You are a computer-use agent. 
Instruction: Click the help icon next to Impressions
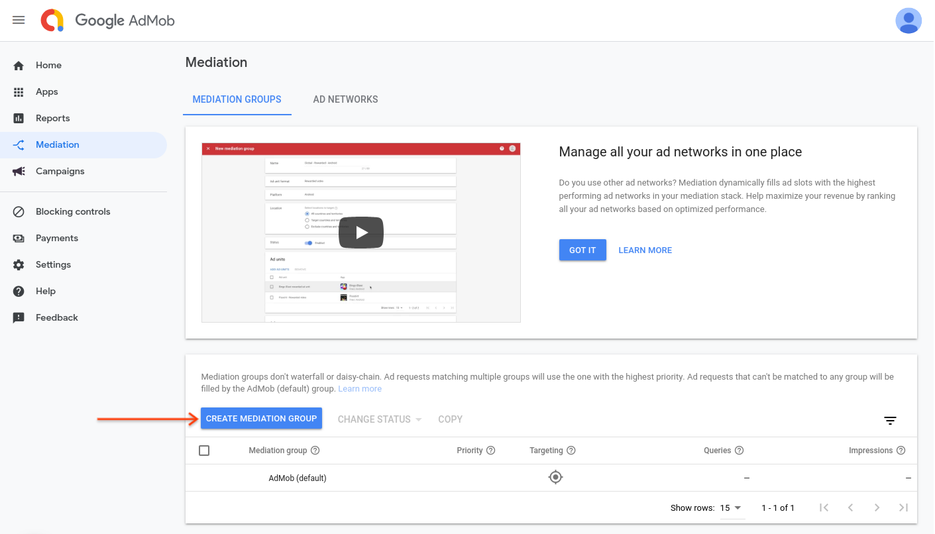click(x=901, y=451)
